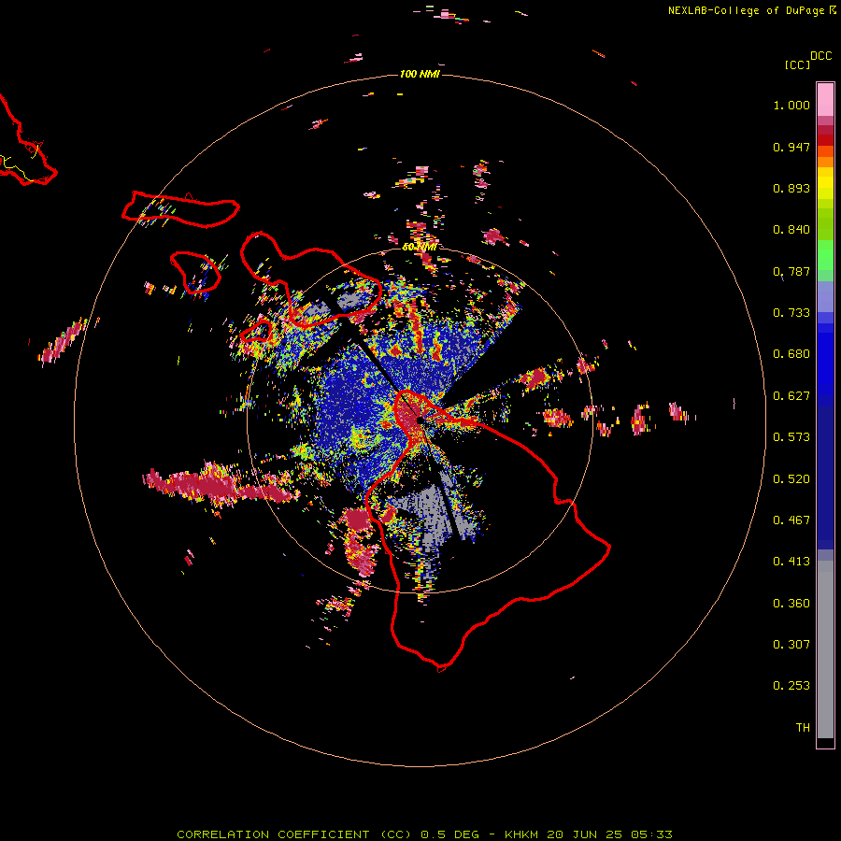Click the 0.253 scale value
The image size is (841, 841).
click(791, 686)
